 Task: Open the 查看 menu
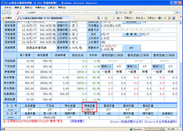click(29, 7)
